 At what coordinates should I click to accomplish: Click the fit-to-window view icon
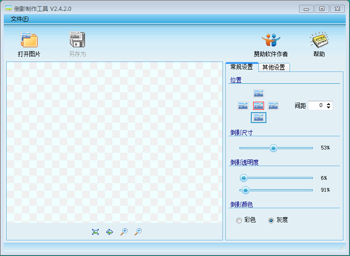[x=95, y=231]
